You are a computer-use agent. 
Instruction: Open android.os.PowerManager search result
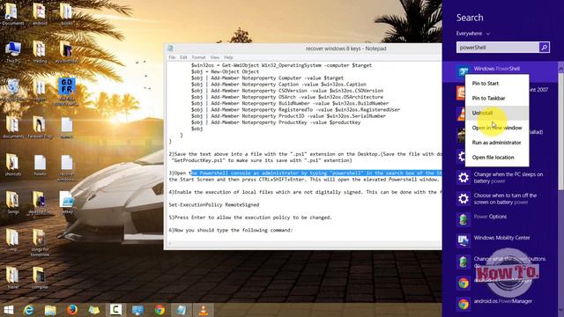[502, 301]
